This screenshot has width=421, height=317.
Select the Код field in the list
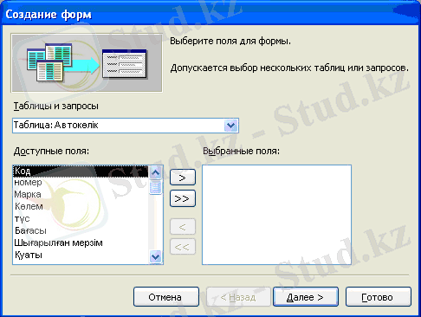[x=81, y=171]
